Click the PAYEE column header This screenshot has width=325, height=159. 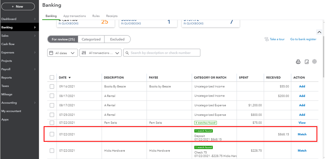(x=153, y=78)
